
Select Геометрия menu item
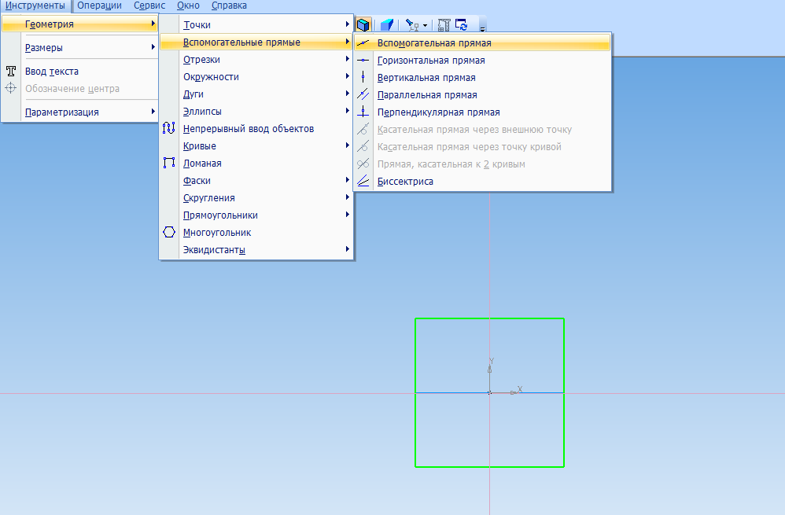[x=79, y=24]
